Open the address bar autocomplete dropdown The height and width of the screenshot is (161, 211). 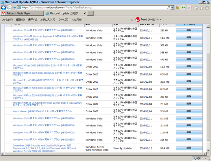(172, 8)
